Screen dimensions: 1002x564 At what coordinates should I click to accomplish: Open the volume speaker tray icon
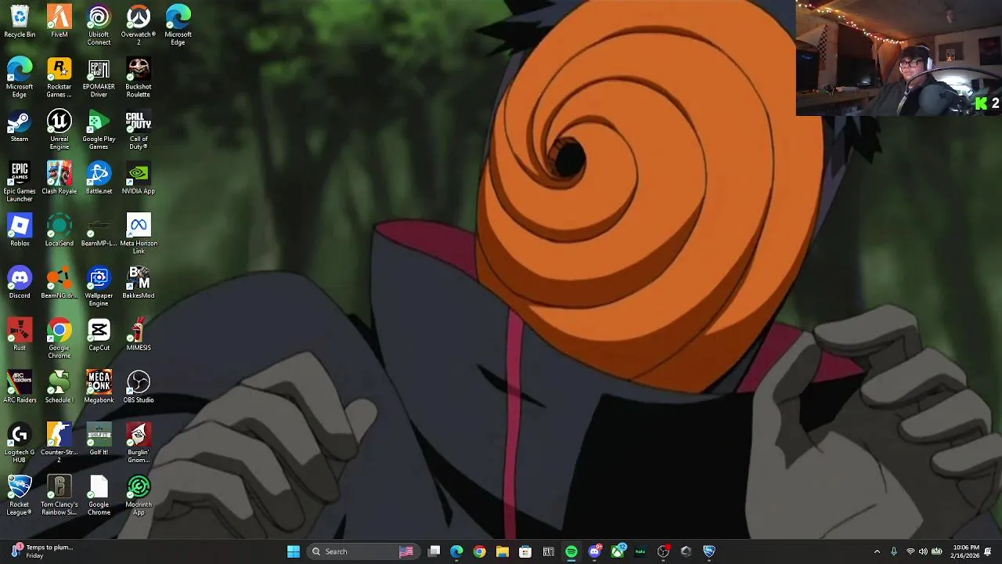coord(923,551)
